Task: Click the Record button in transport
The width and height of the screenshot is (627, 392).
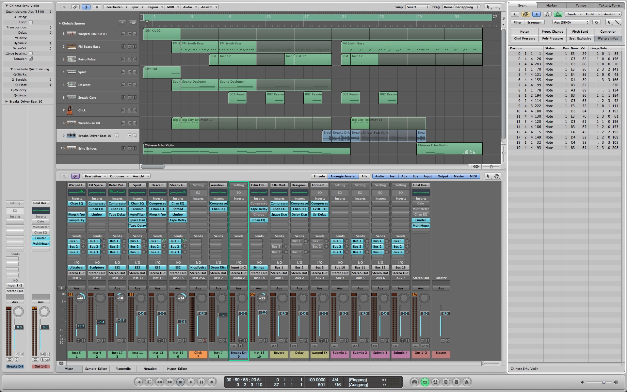Action: (212, 382)
